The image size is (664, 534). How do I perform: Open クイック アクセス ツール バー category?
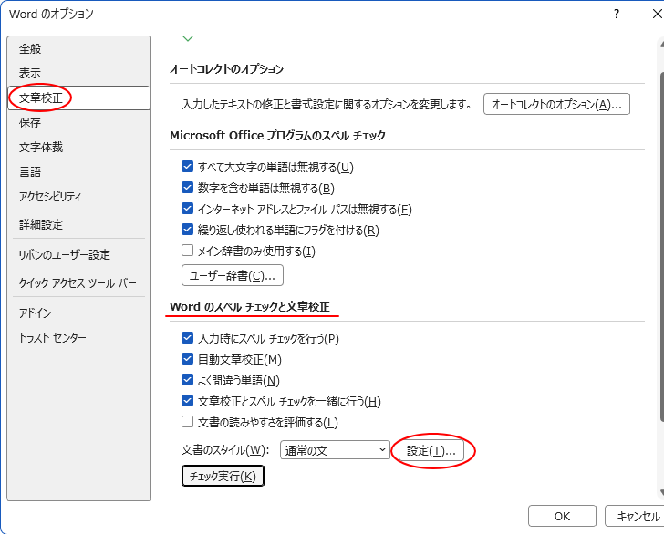[78, 282]
